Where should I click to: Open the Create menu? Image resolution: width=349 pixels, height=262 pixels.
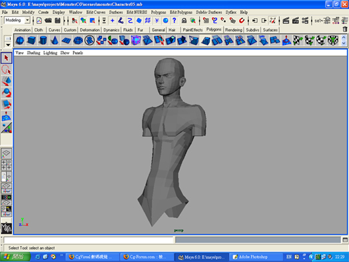(43, 12)
